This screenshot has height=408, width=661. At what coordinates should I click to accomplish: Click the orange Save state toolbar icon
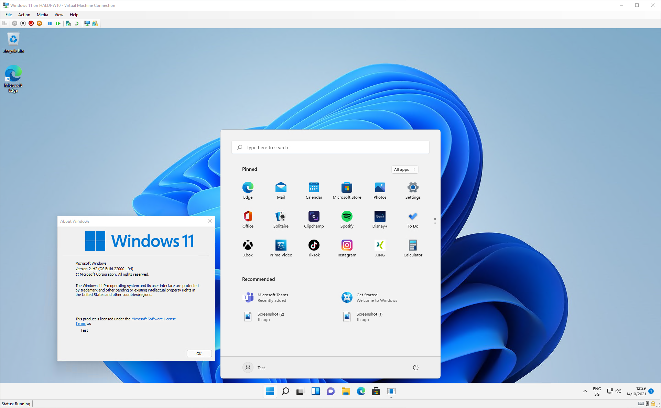40,23
